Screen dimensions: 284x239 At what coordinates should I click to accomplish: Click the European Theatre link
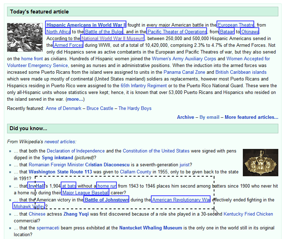click(235, 24)
